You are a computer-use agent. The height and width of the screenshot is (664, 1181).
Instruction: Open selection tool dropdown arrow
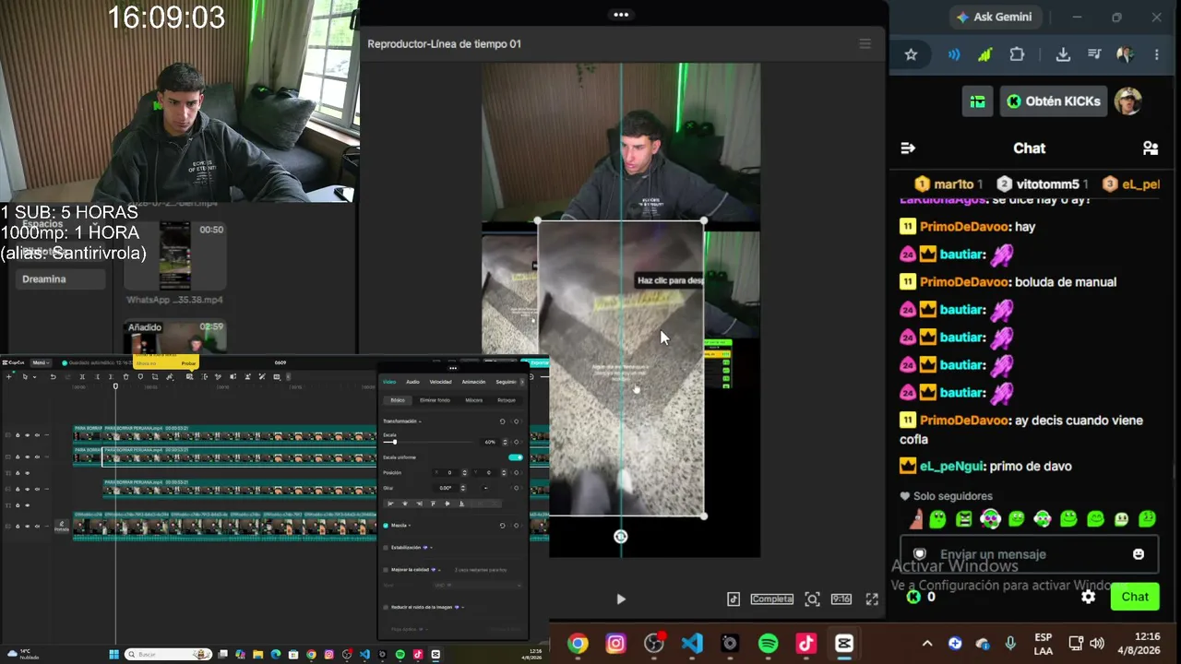coord(33,376)
